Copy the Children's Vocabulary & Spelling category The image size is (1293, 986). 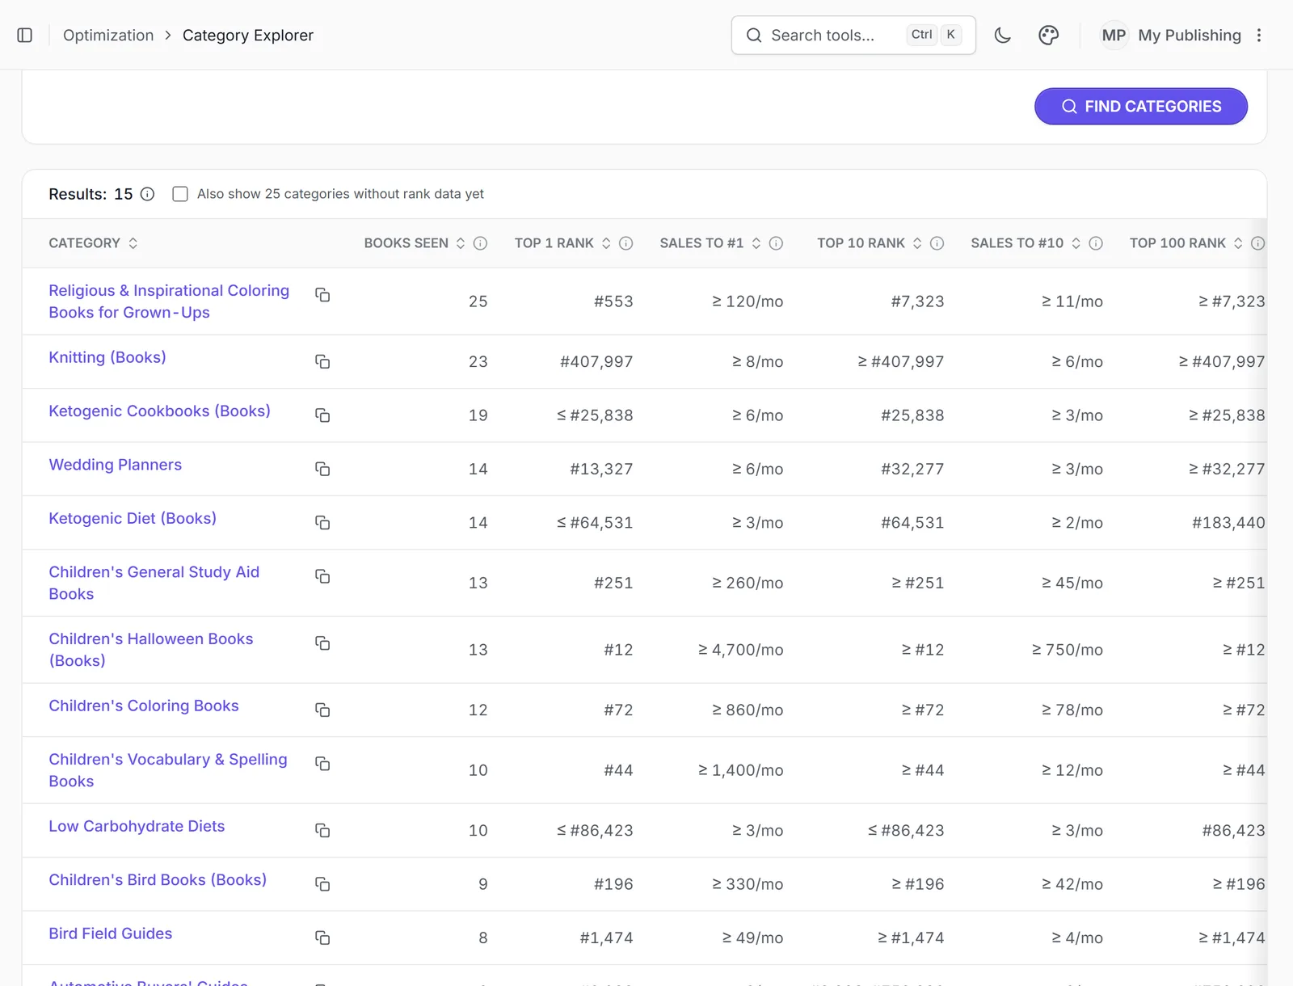pyautogui.click(x=322, y=764)
